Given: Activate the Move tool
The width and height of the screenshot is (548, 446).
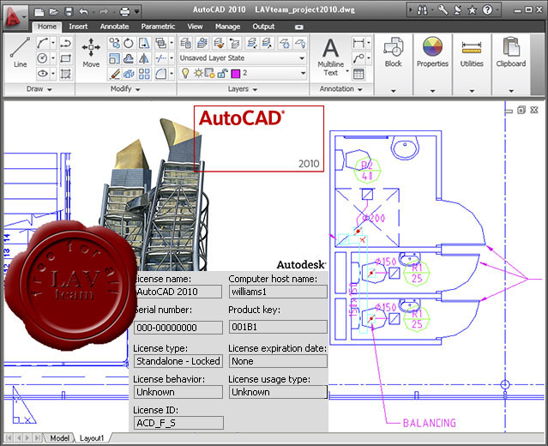Looking at the screenshot, I should coord(91,51).
